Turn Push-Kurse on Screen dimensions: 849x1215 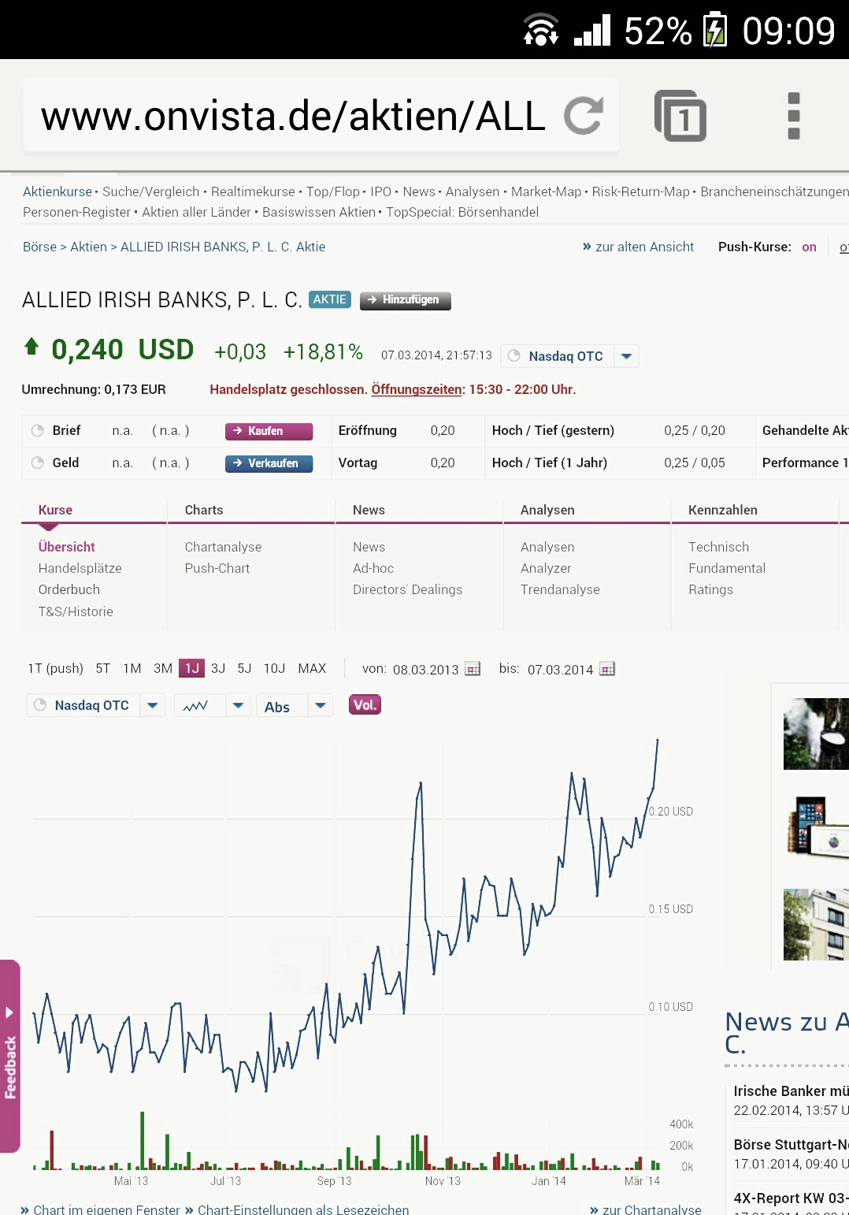tap(809, 247)
